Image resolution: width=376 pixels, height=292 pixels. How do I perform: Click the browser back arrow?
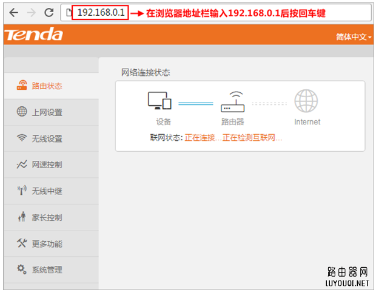point(13,13)
